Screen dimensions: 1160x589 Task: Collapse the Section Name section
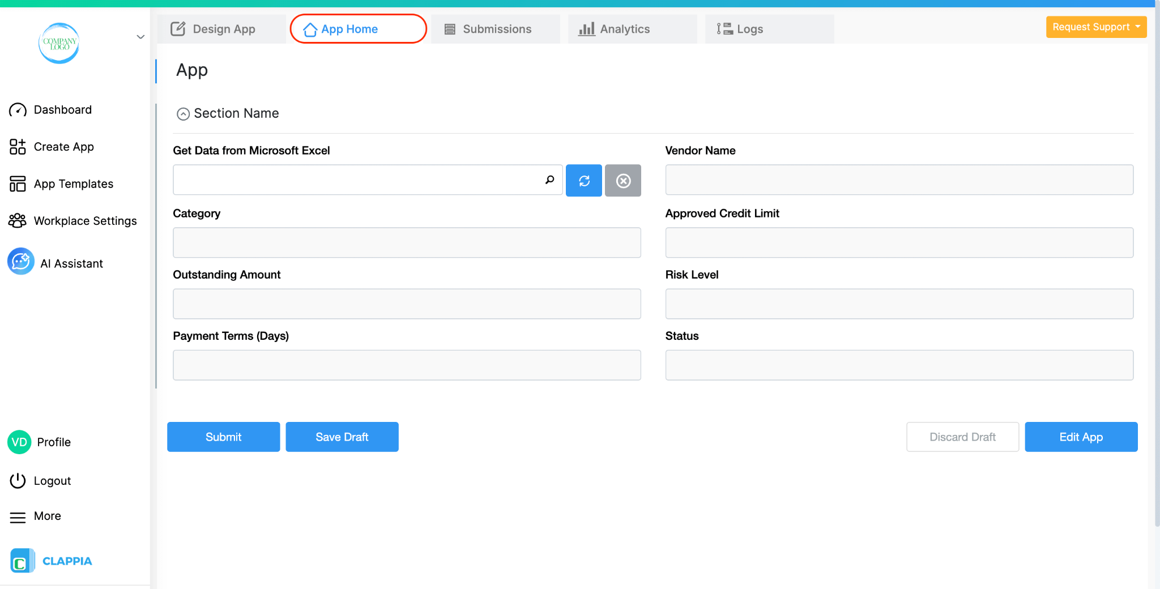coord(182,114)
